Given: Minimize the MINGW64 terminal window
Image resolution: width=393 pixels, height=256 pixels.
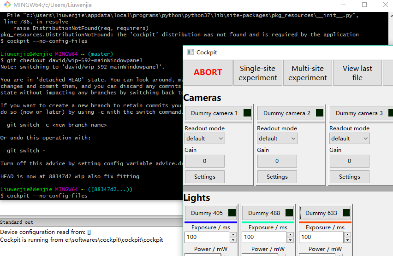Looking at the screenshot, I should 344,5.
